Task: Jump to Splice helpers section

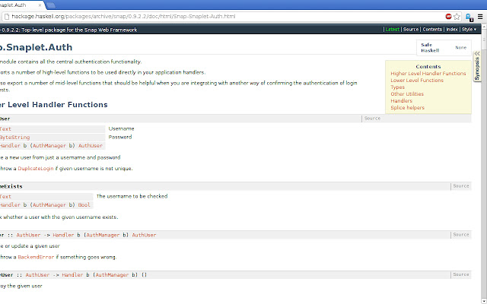Action: point(407,108)
